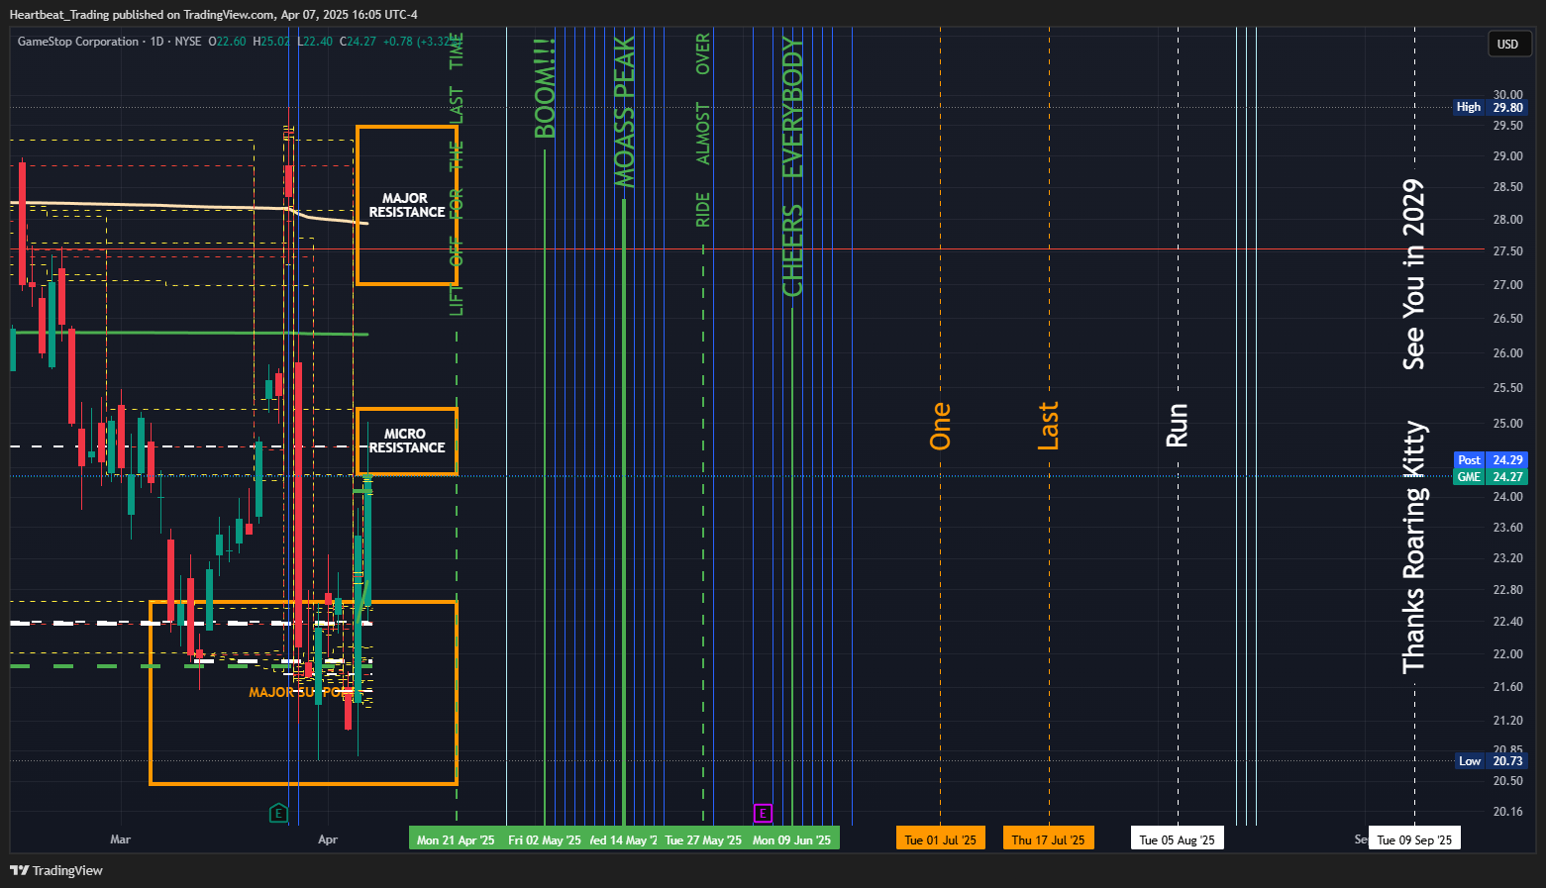Open the USD currency selector
Image resolution: width=1546 pixels, height=888 pixels.
(x=1508, y=45)
